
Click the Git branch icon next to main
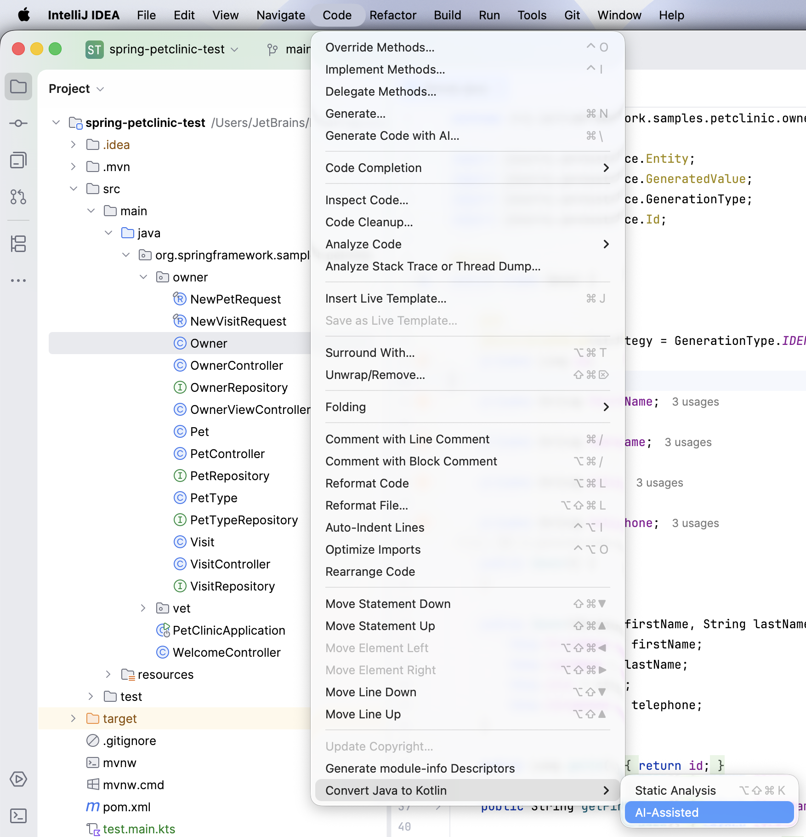(x=272, y=49)
